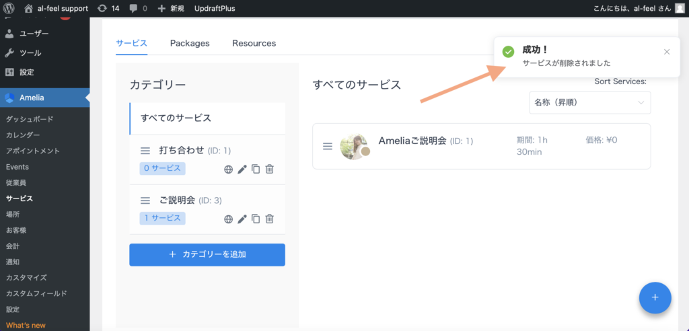Click the カテゴリーを追加 button
Screen dimensions: 689x331
pos(207,254)
